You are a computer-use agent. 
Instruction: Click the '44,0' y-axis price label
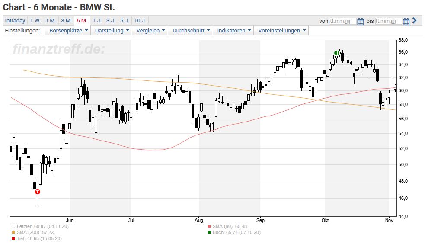pos(403,216)
